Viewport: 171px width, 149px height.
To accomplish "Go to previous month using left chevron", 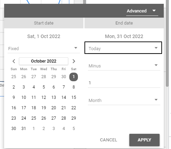I will [x=14, y=61].
